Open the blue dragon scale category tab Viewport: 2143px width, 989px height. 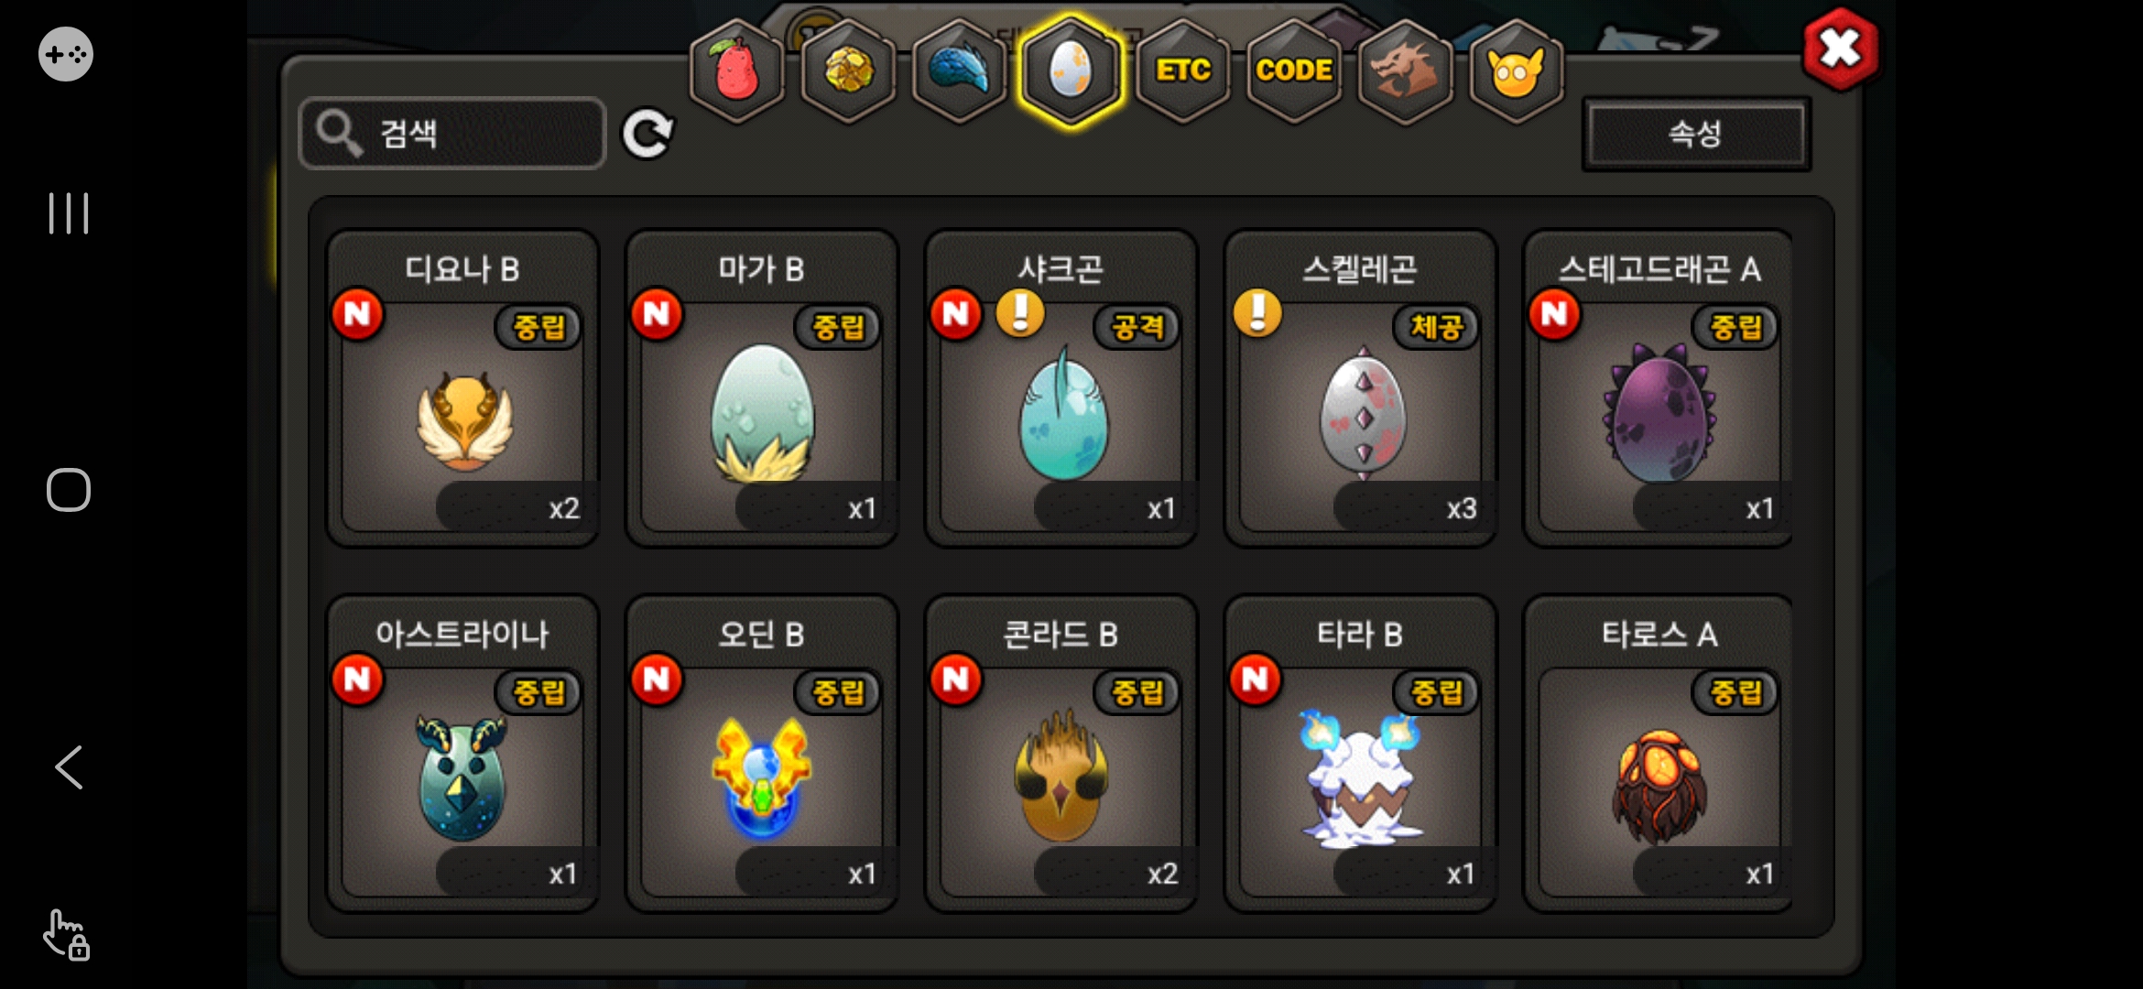[x=960, y=71]
